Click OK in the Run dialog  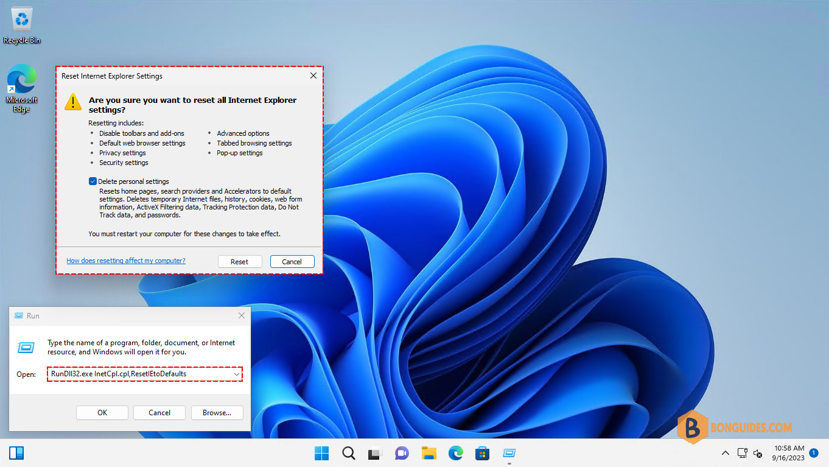[102, 412]
